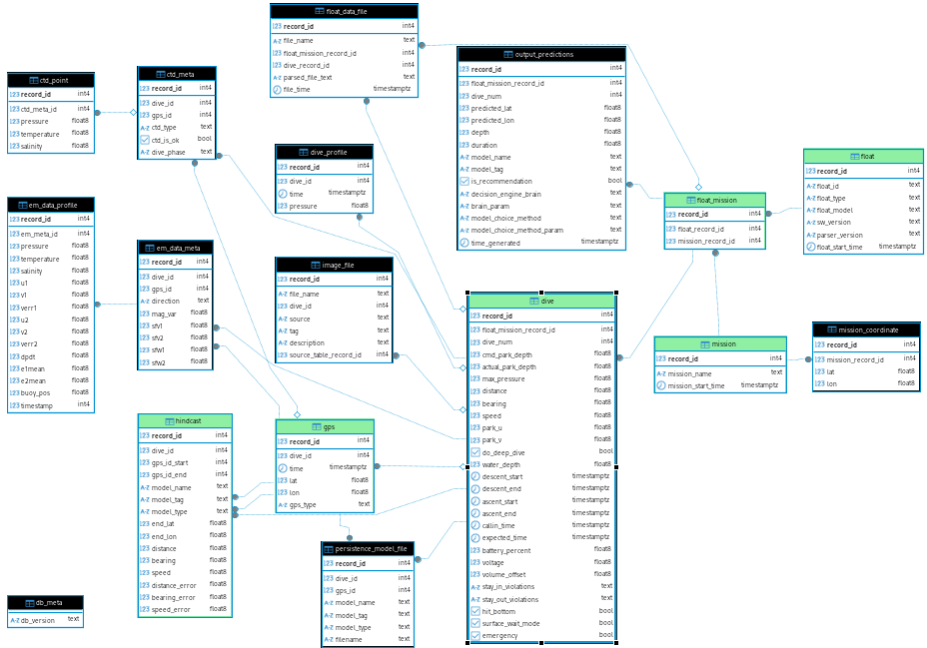
Task: Select dive_phase column in ctd_meta
Action: [x=176, y=153]
